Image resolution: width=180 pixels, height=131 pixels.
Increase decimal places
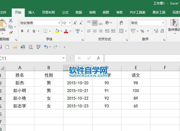(156, 31)
